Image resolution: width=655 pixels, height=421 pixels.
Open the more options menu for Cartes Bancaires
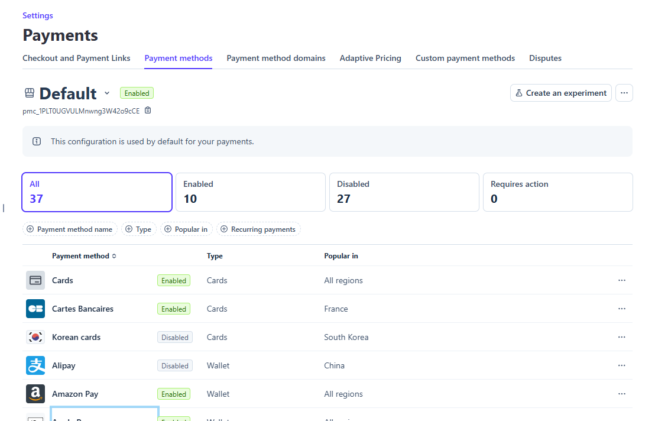621,309
